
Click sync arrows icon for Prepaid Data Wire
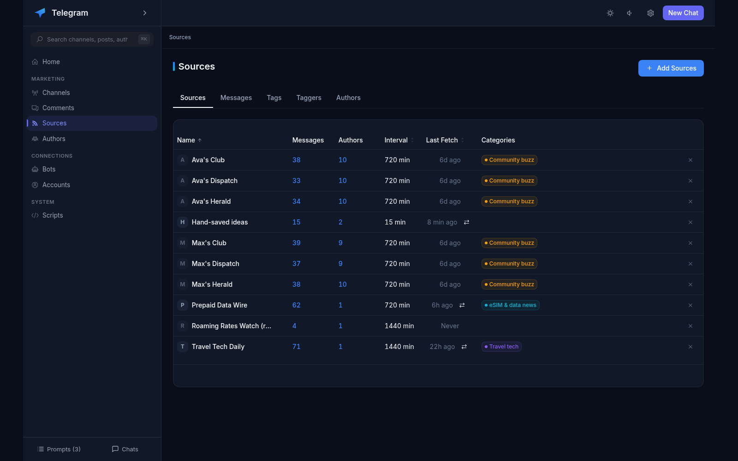tap(462, 305)
